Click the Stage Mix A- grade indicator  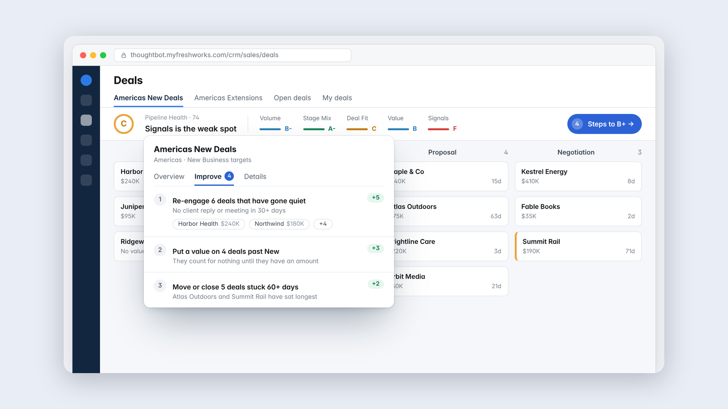click(x=319, y=124)
